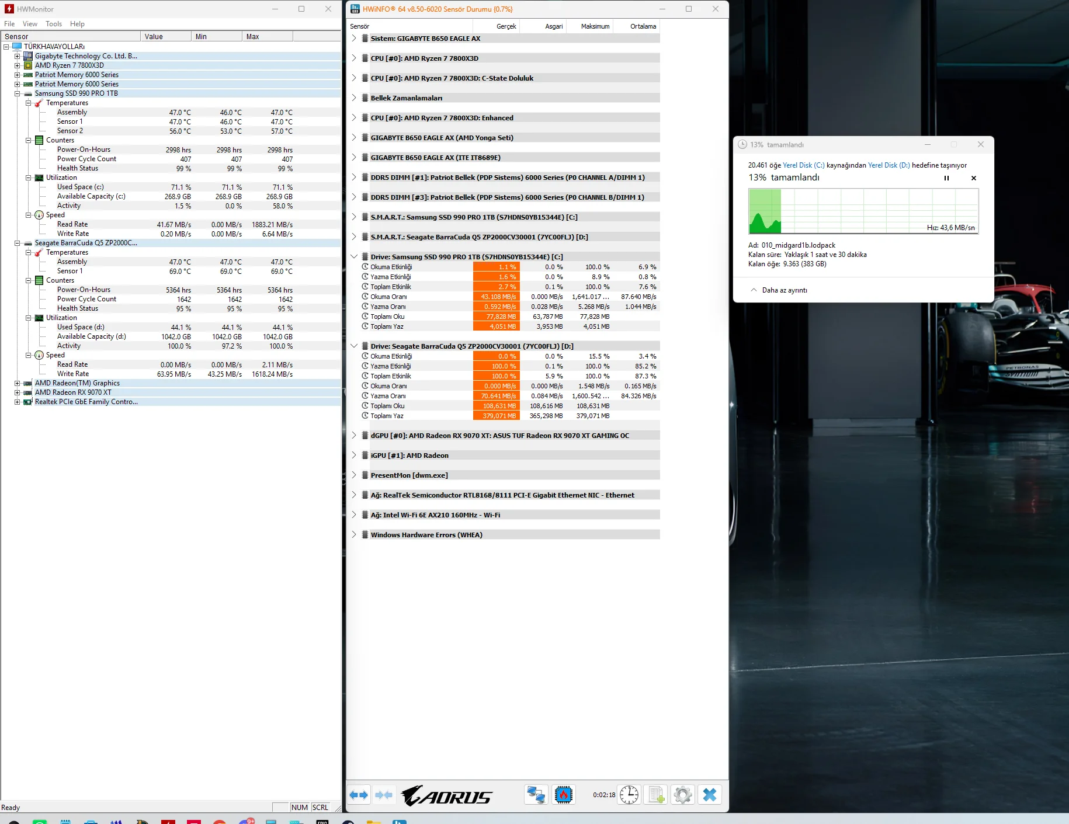Expand Windows Hardware Errors (WHEA) section
The image size is (1069, 824).
[354, 535]
